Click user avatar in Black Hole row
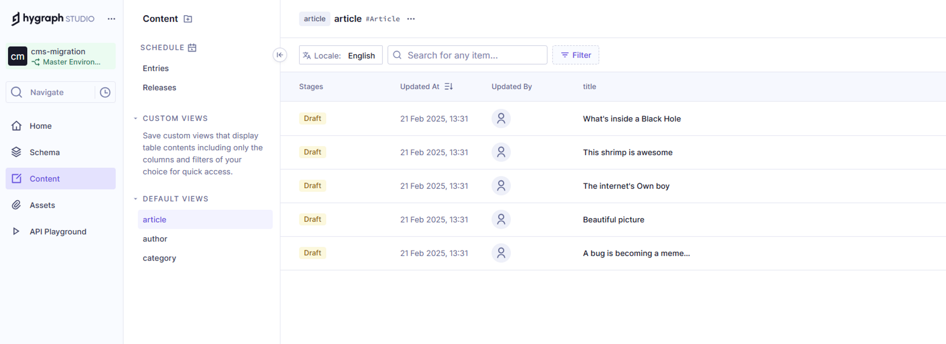The height and width of the screenshot is (344, 946). click(x=501, y=119)
